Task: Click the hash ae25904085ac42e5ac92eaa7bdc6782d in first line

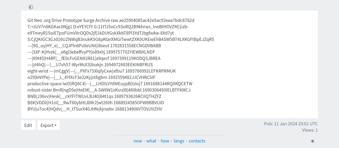Action: (157, 20)
